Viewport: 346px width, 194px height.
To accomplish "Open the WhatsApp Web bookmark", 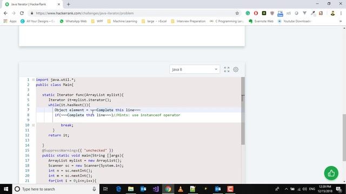I will point(73,21).
